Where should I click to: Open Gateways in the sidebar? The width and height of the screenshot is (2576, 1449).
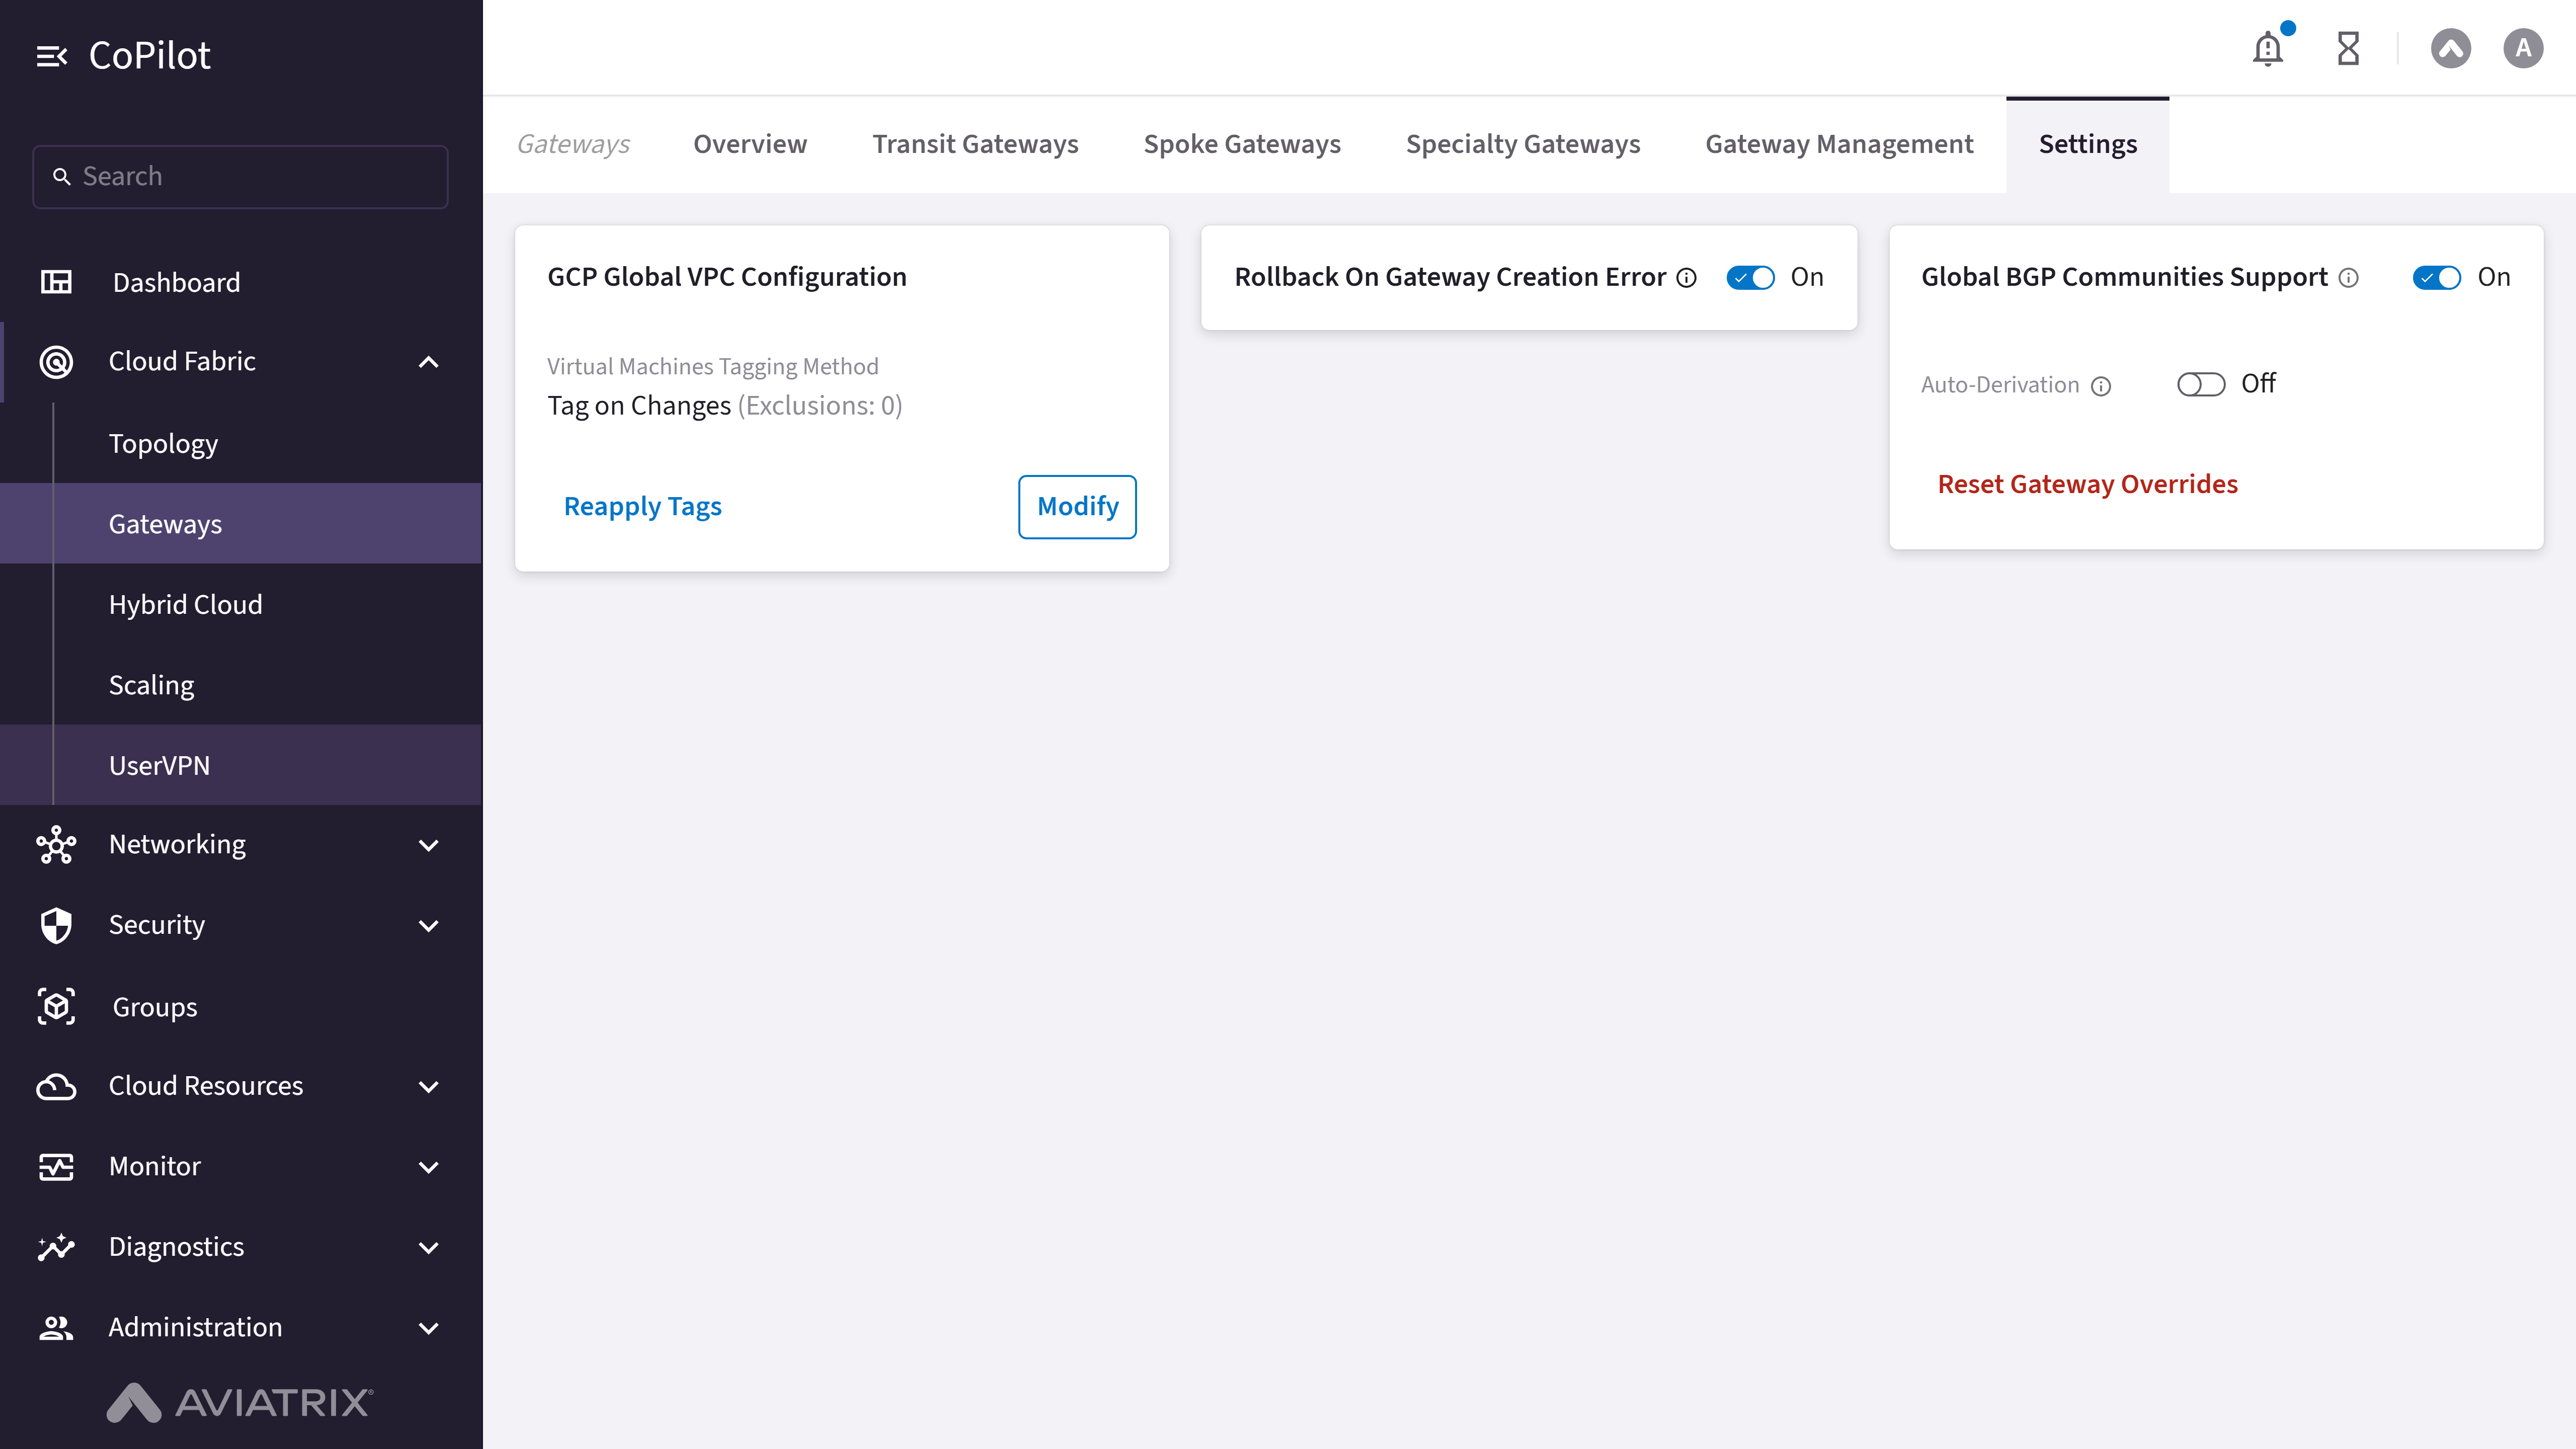coord(240,524)
